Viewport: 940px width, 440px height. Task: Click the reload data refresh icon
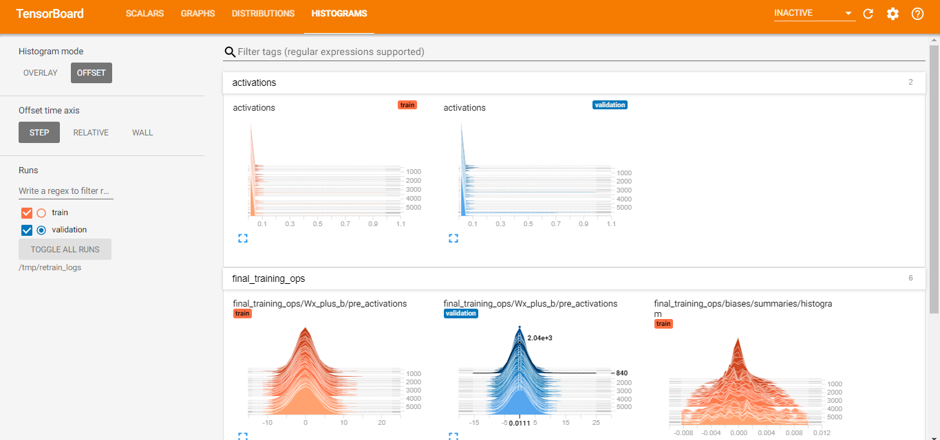click(x=868, y=14)
